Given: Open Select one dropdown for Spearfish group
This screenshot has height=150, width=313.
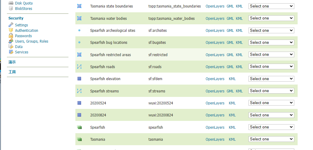Looking at the screenshot, I should pos(271,127).
